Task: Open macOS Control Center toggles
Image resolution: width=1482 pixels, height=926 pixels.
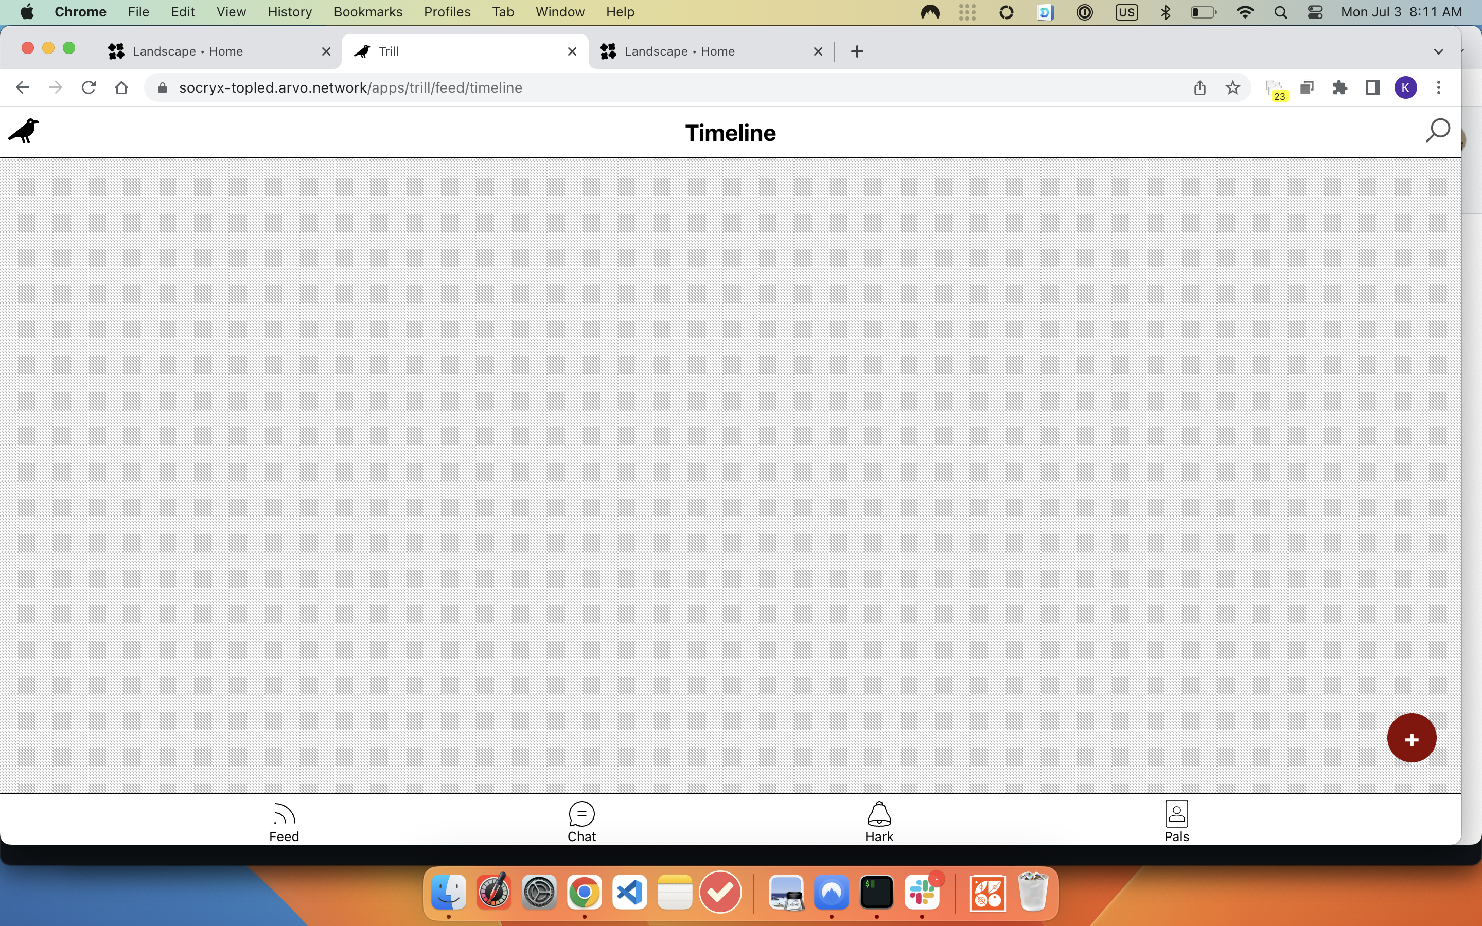Action: (x=1315, y=12)
